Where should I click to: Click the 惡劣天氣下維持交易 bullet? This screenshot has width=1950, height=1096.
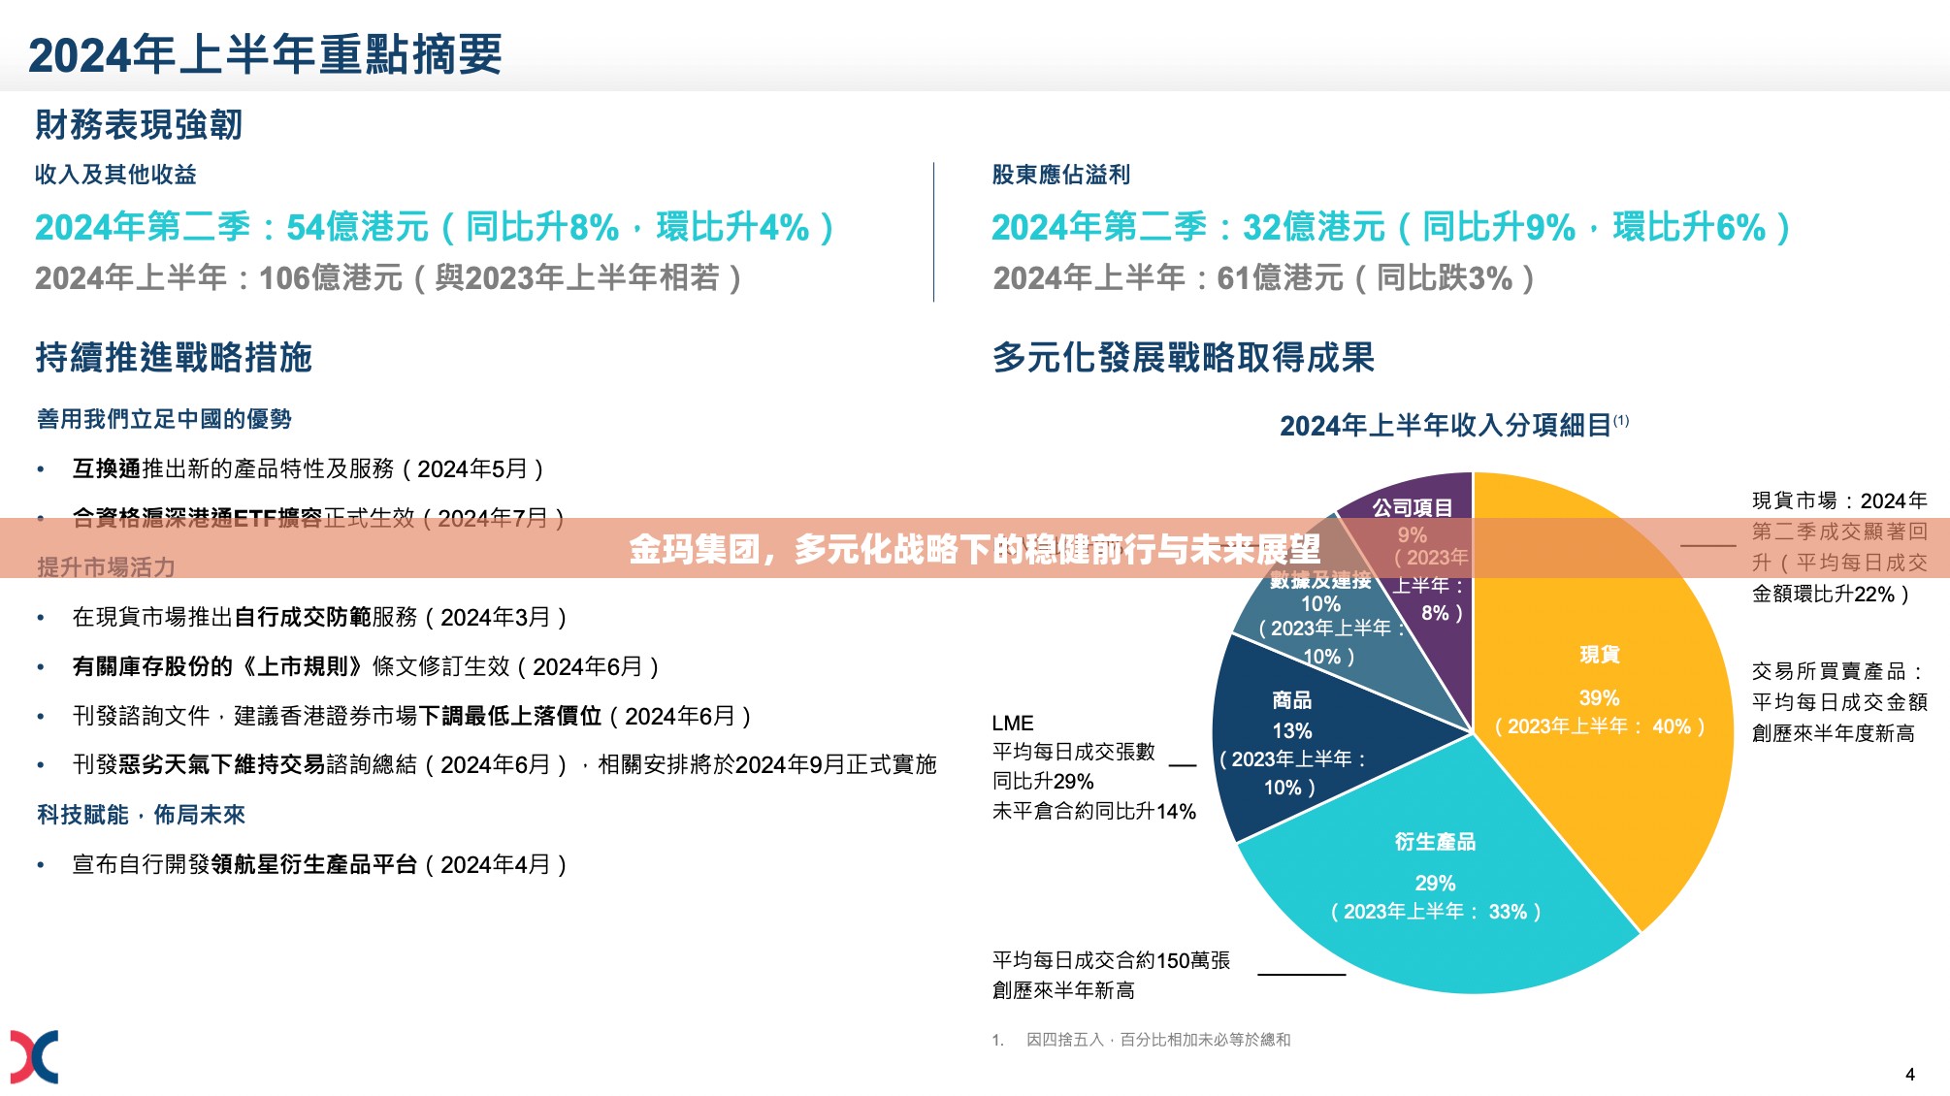pyautogui.click(x=504, y=765)
